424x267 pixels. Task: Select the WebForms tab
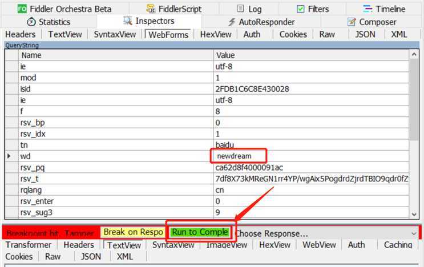168,35
